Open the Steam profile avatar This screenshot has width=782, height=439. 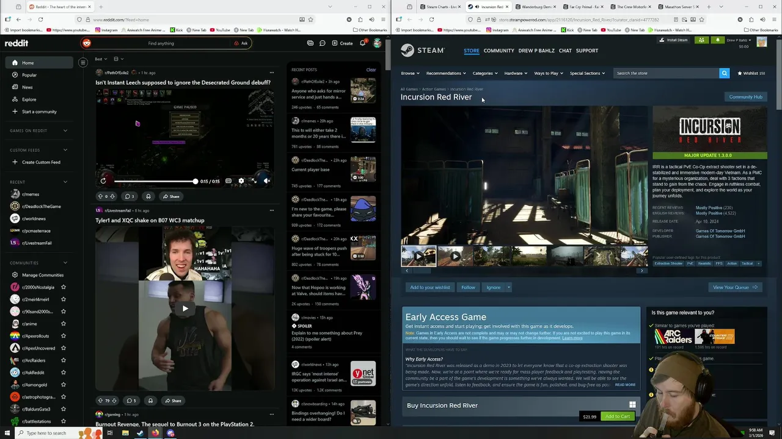click(761, 41)
